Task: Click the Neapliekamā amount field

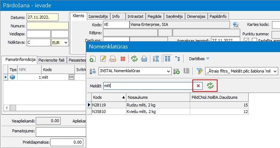Action: point(48,121)
